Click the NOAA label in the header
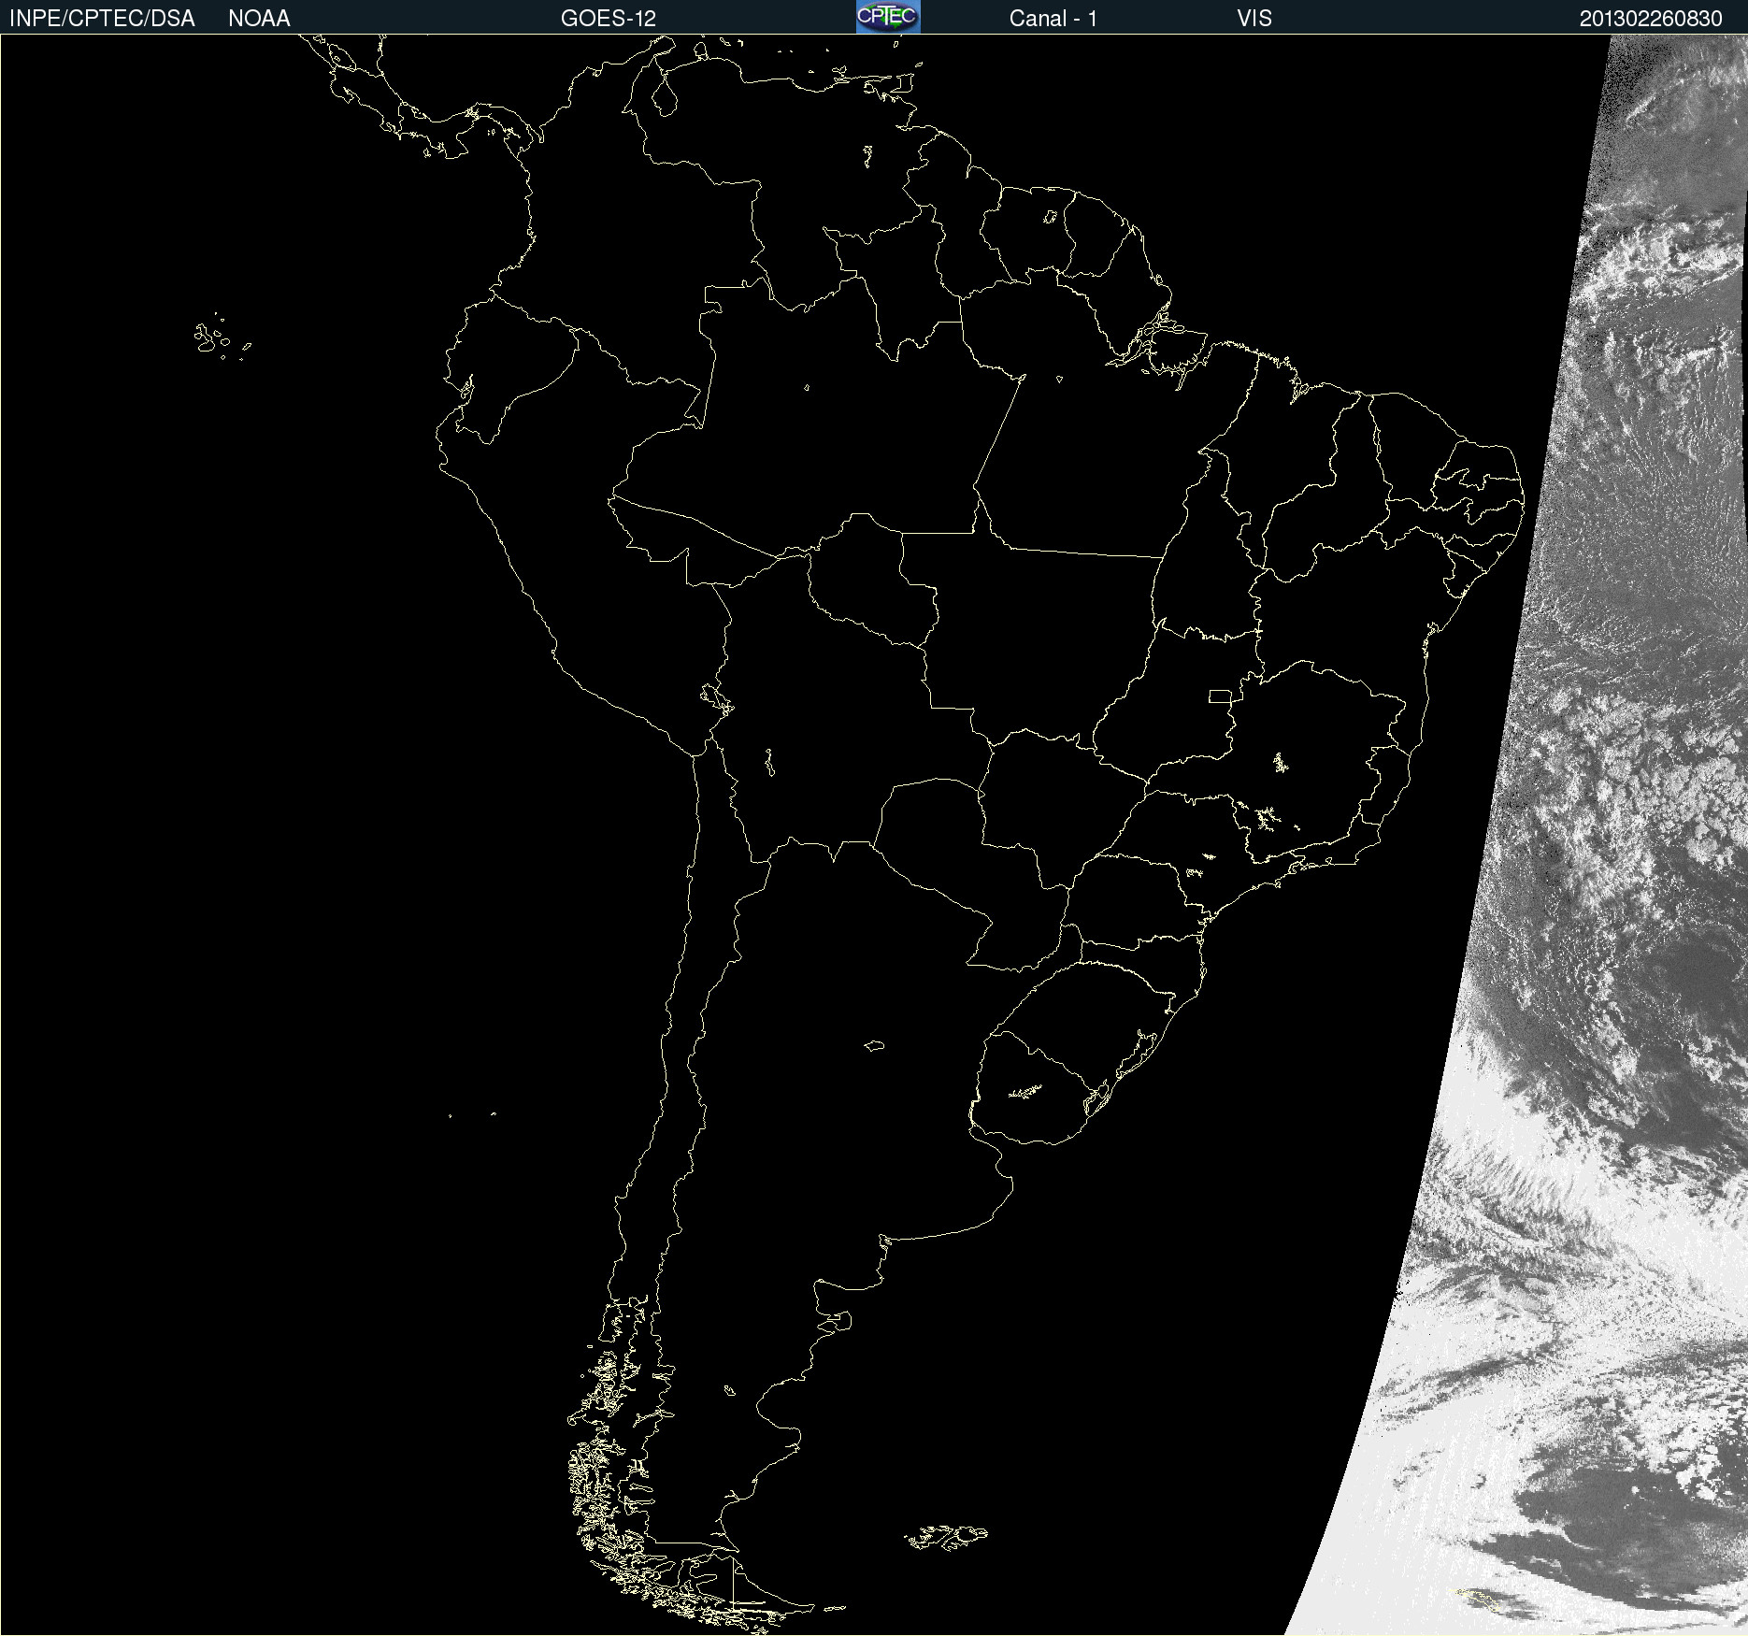Image resolution: width=1748 pixels, height=1636 pixels. (x=259, y=19)
